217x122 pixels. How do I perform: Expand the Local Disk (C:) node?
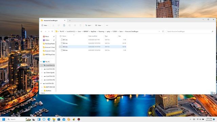(42, 65)
